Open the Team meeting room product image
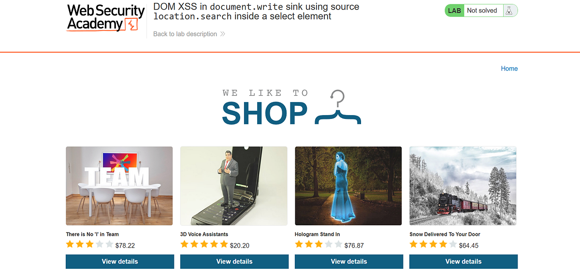580x277 pixels. tap(119, 186)
